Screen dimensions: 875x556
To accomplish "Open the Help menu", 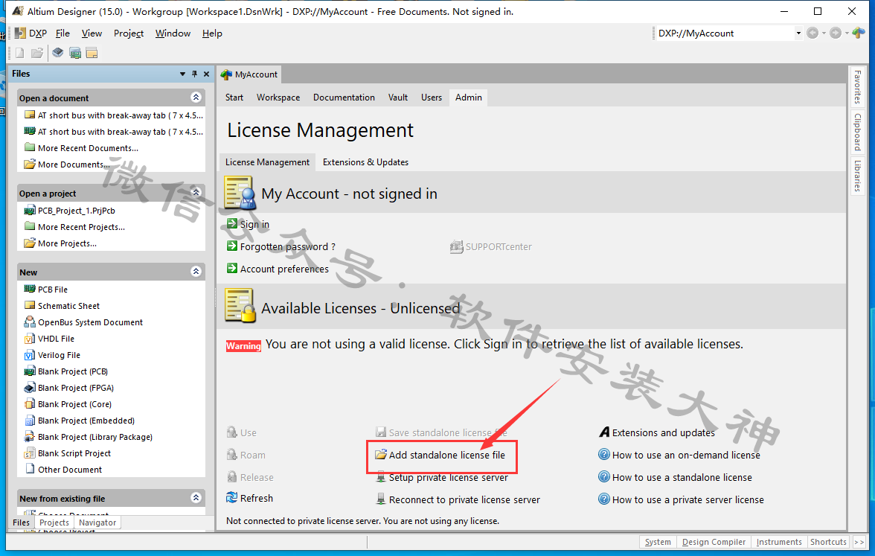I will (212, 33).
